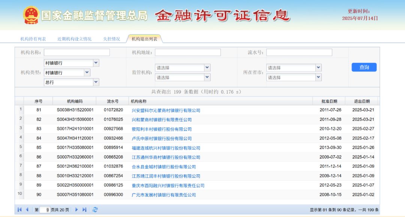Select code S0017H241010001 cell

coord(75,129)
